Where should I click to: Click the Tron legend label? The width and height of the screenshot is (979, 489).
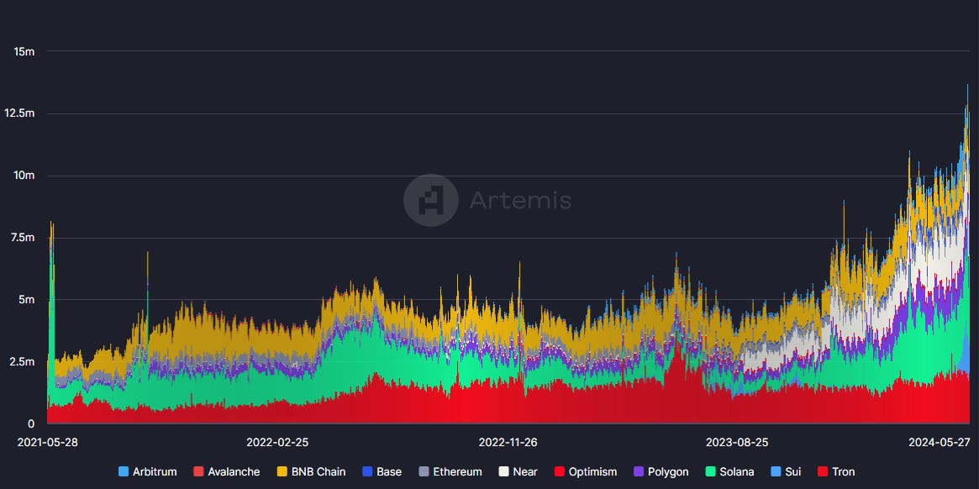pos(844,472)
